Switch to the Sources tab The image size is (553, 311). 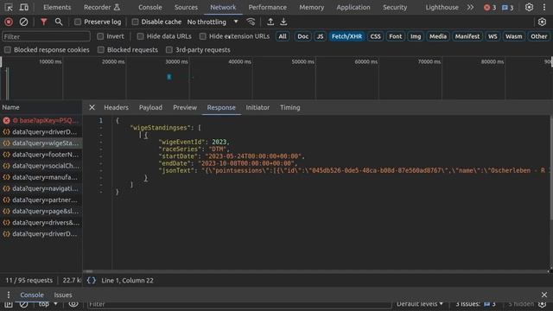click(187, 8)
